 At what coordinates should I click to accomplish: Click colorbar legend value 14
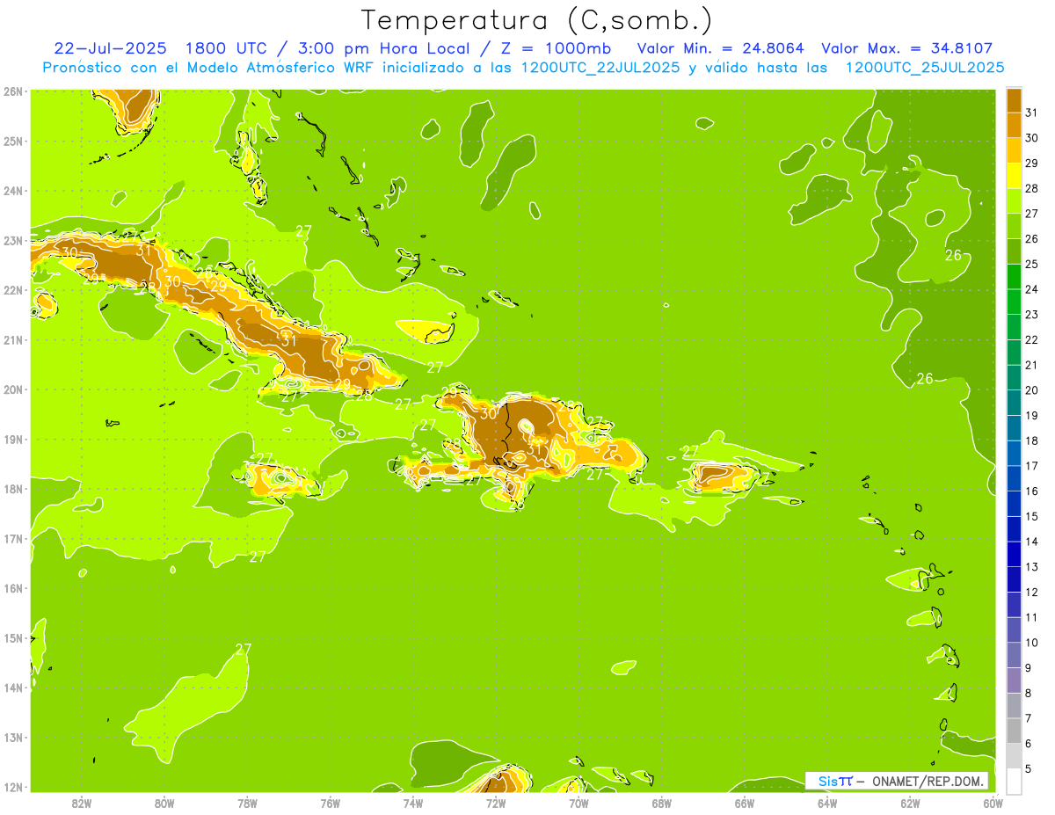tap(1032, 542)
